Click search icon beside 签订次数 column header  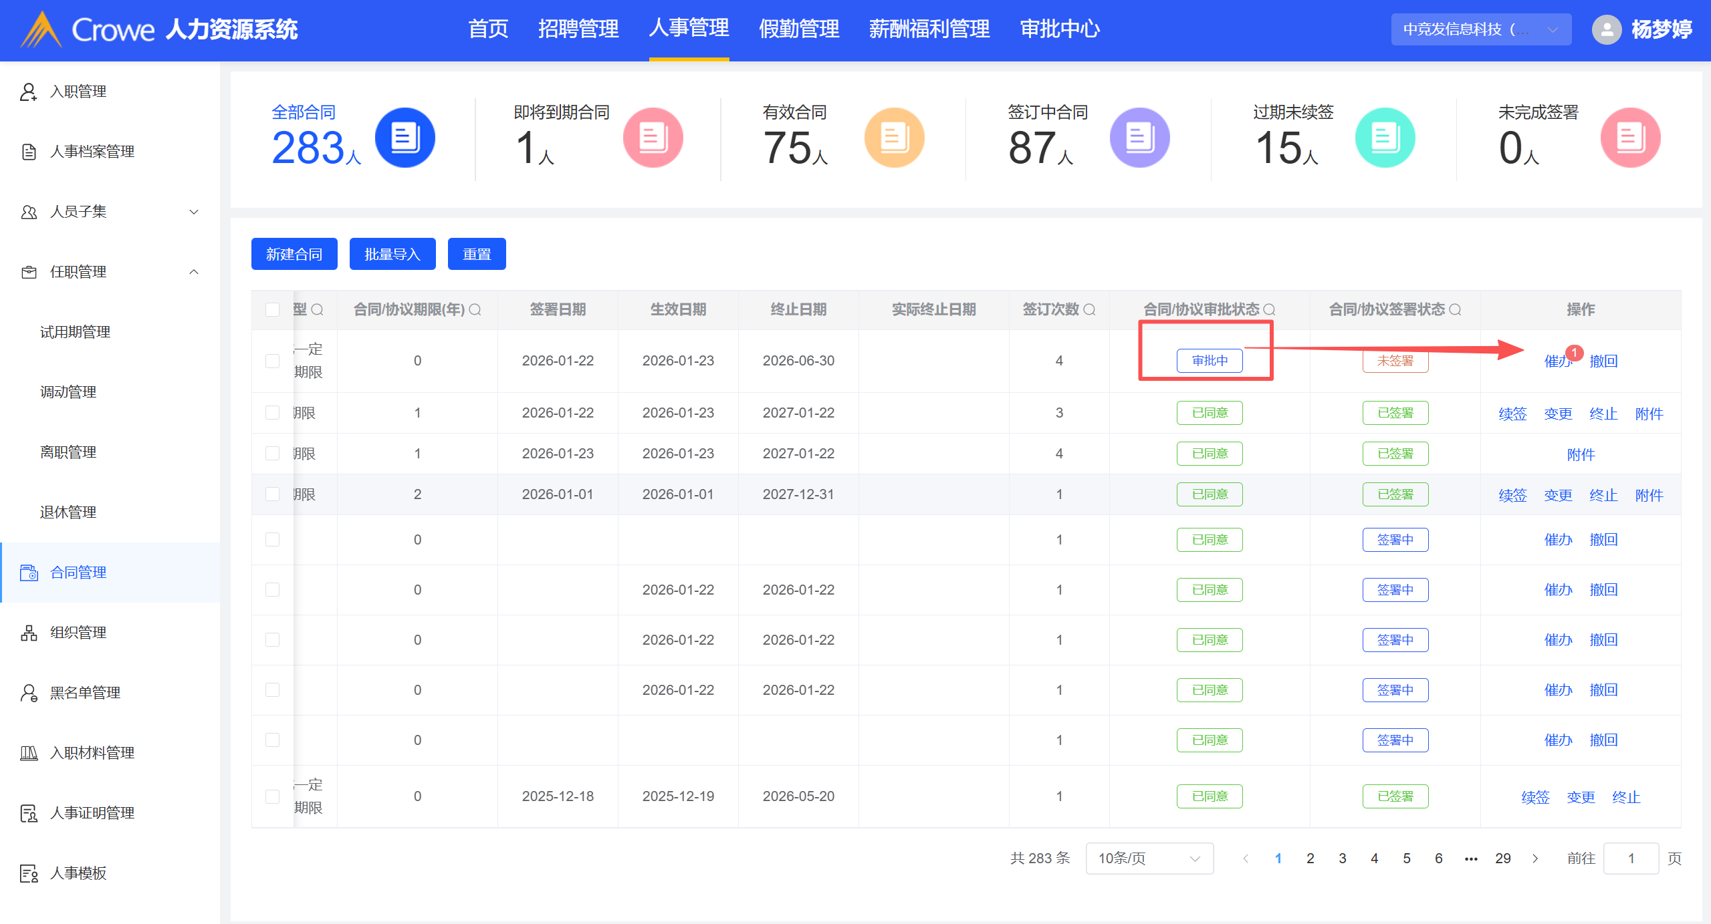1089,309
